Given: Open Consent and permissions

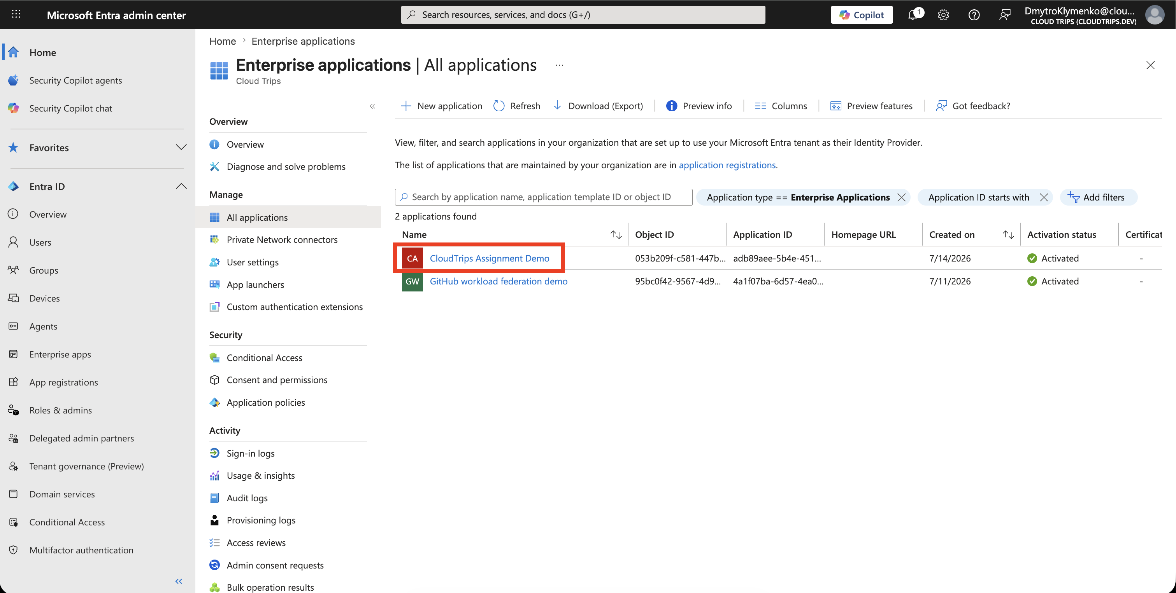Looking at the screenshot, I should 277,380.
